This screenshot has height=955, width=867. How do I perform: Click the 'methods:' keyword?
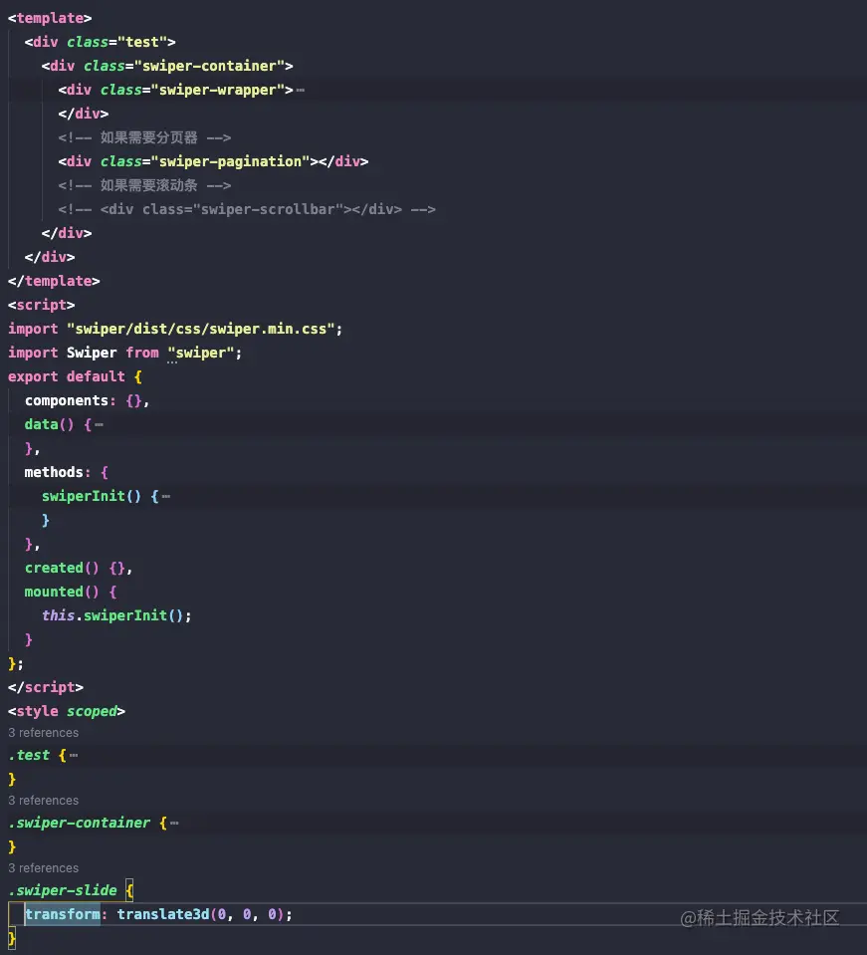click(x=54, y=472)
